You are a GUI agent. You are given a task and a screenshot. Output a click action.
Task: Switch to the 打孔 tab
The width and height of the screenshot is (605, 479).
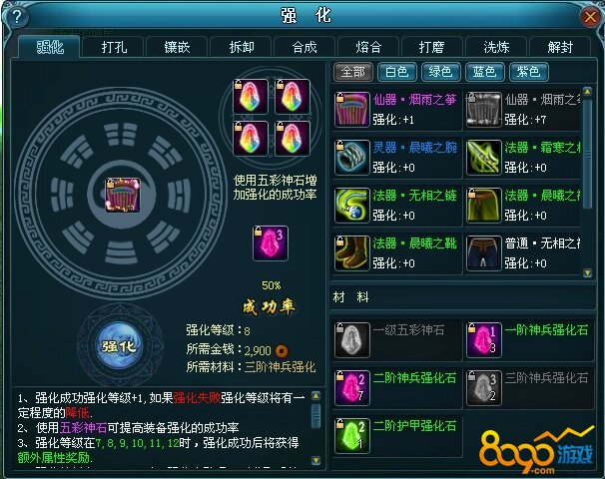(114, 48)
